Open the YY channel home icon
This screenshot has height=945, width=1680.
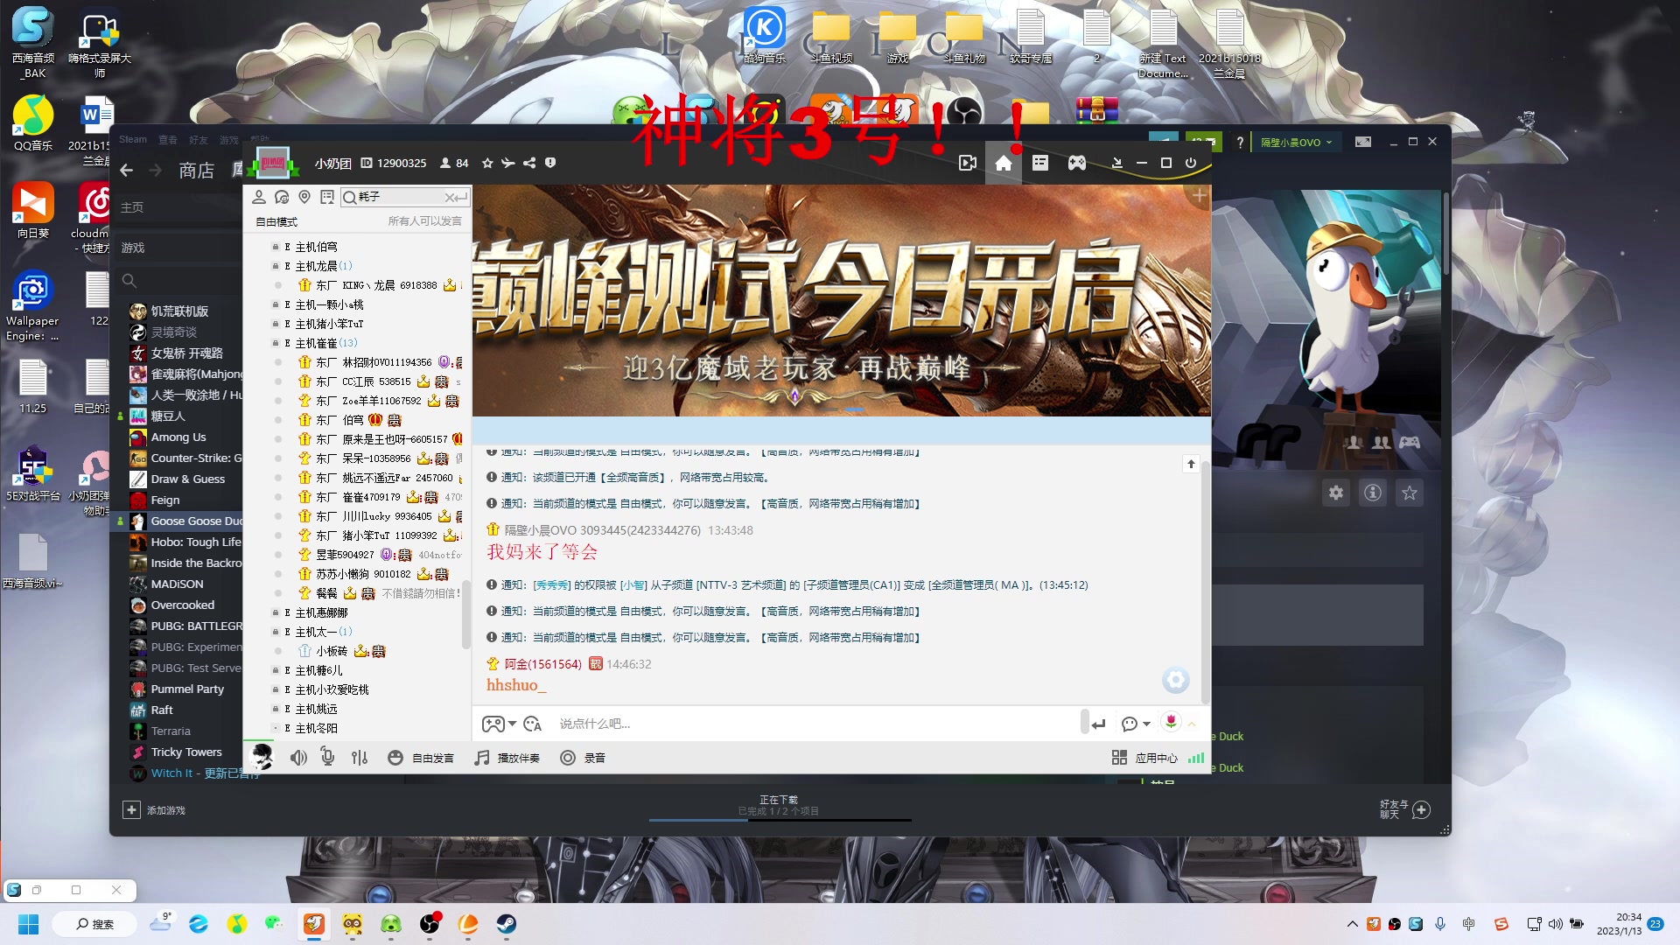1003,164
